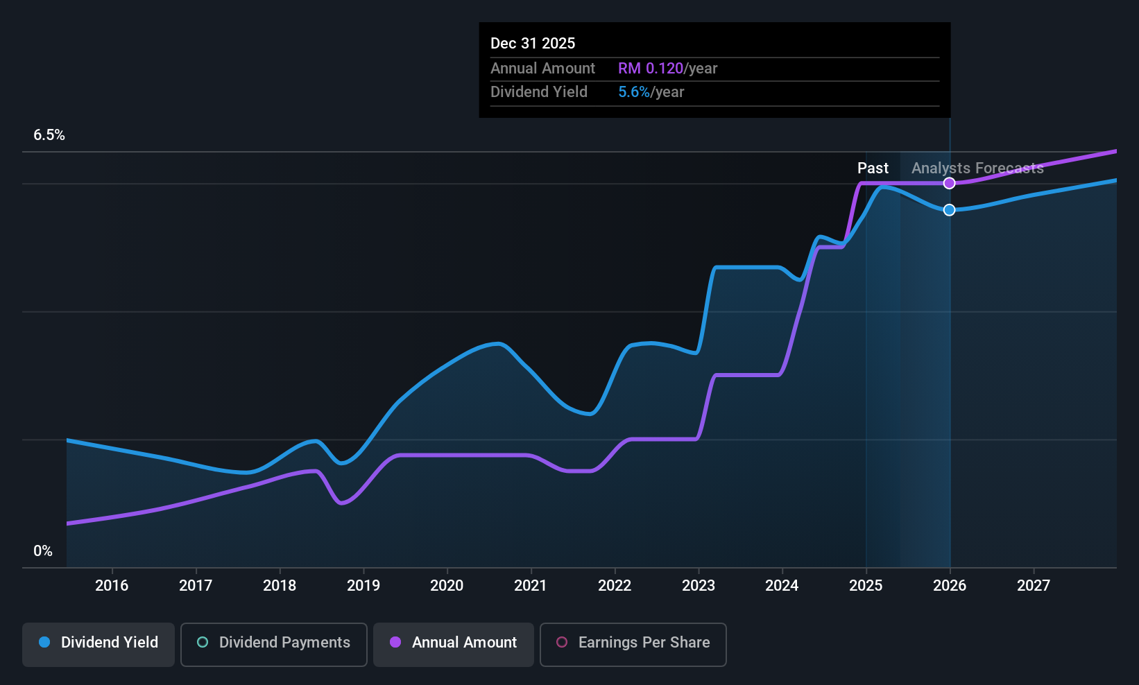The image size is (1139, 685).
Task: Click the blue Dividend Yield data point
Action: (950, 210)
